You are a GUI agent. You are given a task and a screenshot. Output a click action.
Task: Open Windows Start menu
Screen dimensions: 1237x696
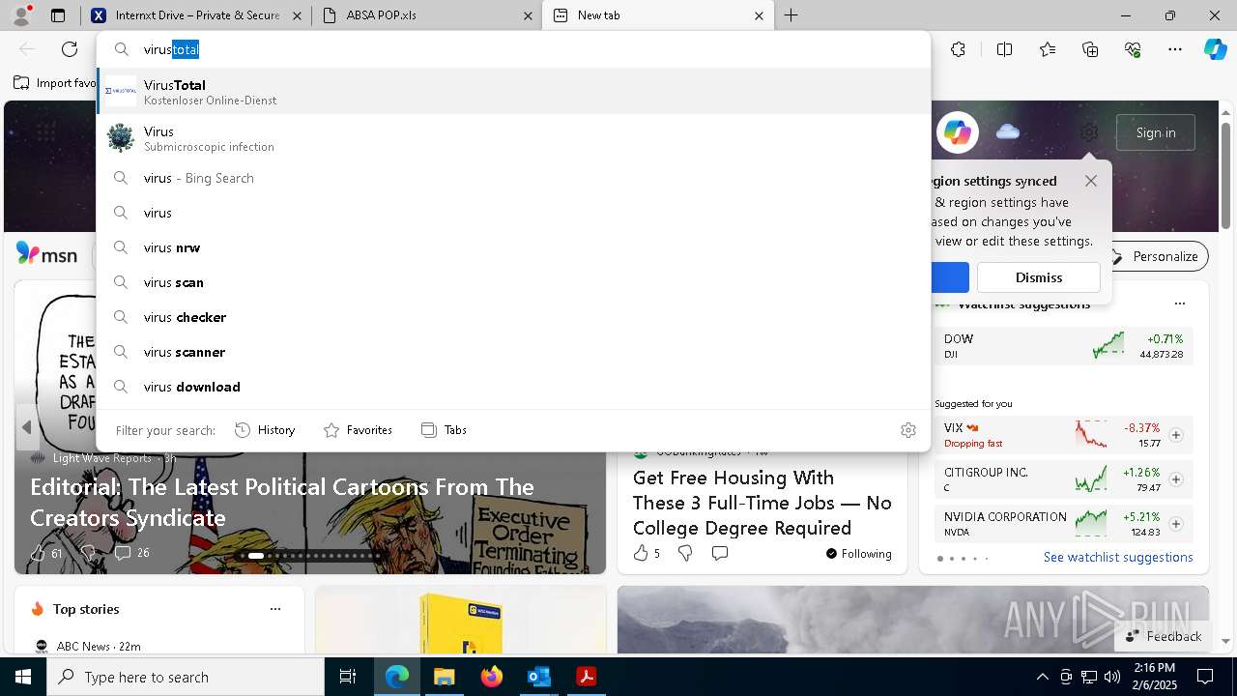(23, 677)
